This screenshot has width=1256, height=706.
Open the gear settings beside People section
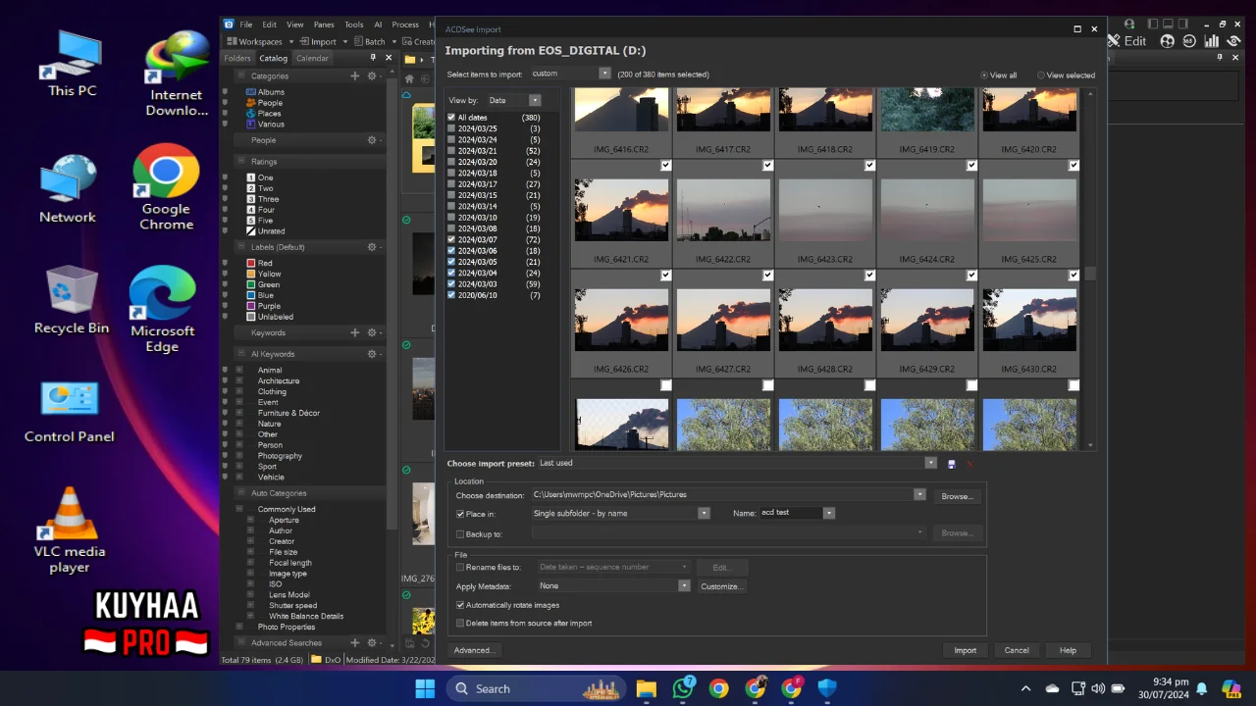click(372, 140)
